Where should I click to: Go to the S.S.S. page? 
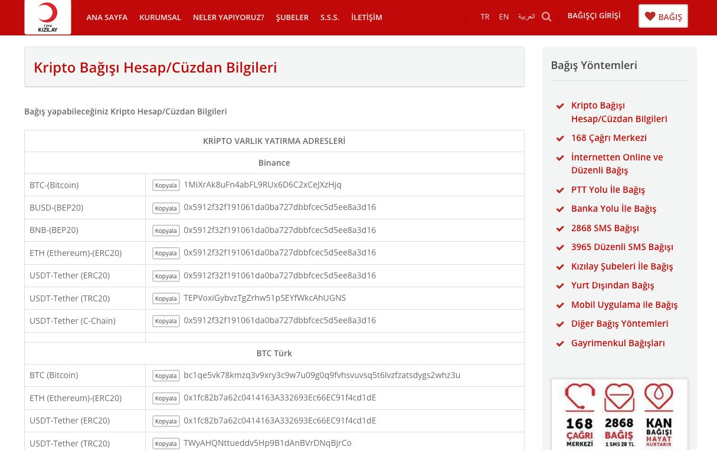330,17
